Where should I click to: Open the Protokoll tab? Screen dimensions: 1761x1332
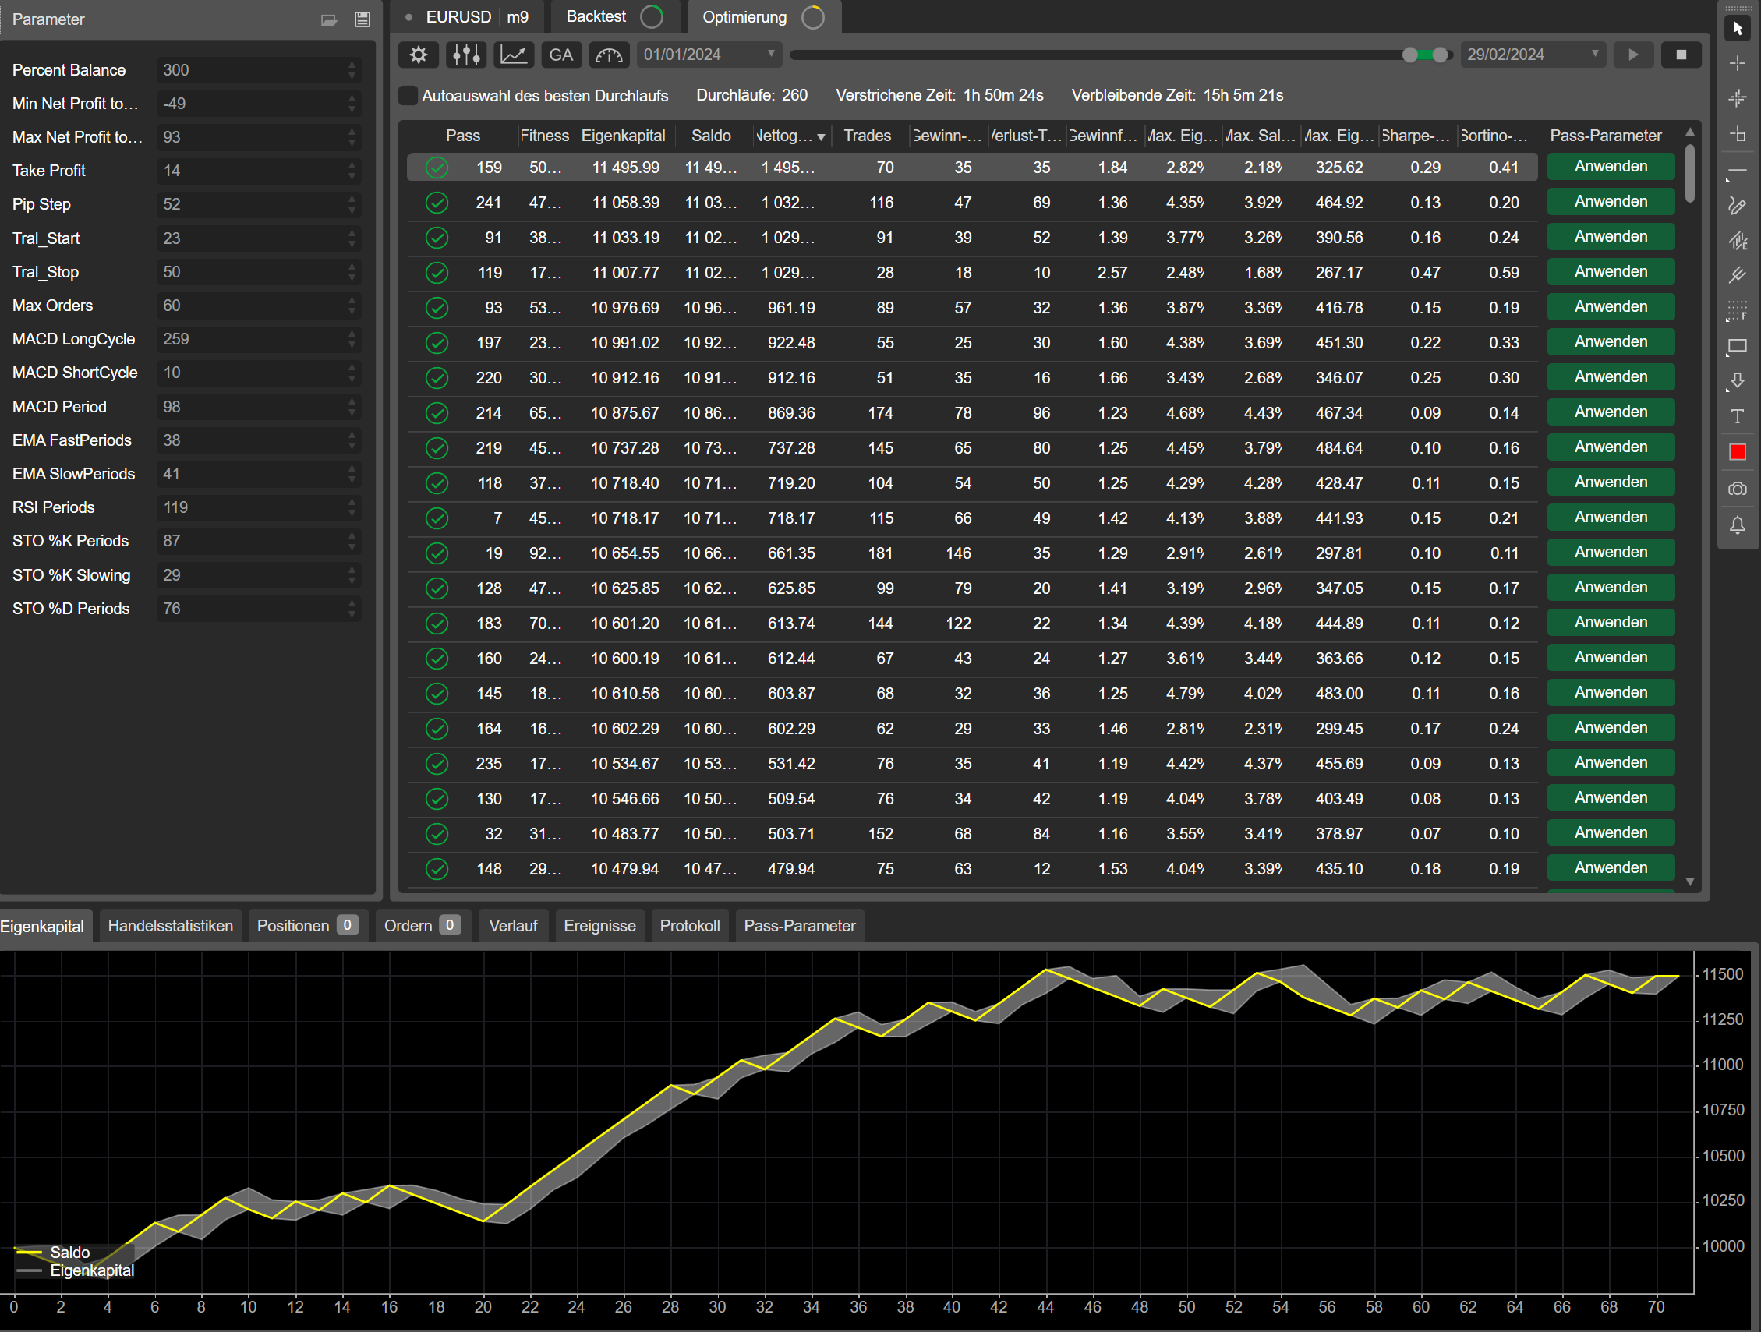pyautogui.click(x=689, y=926)
